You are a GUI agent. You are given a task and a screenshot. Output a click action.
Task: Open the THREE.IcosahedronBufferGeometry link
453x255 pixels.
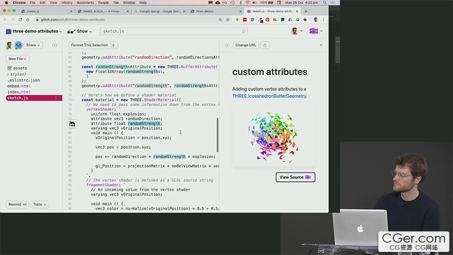pos(269,96)
